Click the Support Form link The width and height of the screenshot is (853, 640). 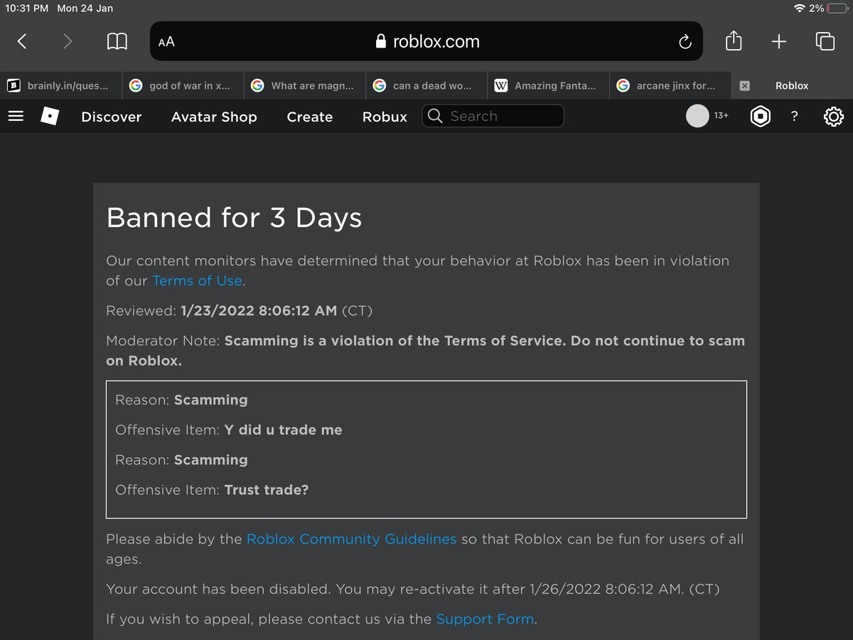point(485,619)
